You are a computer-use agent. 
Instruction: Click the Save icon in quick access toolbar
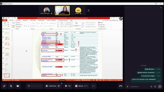click(x=6, y=18)
